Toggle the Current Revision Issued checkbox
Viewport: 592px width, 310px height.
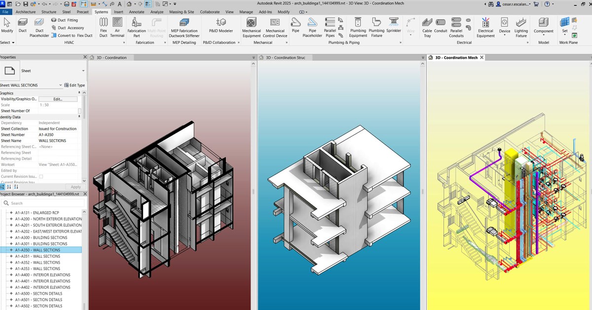[41, 176]
